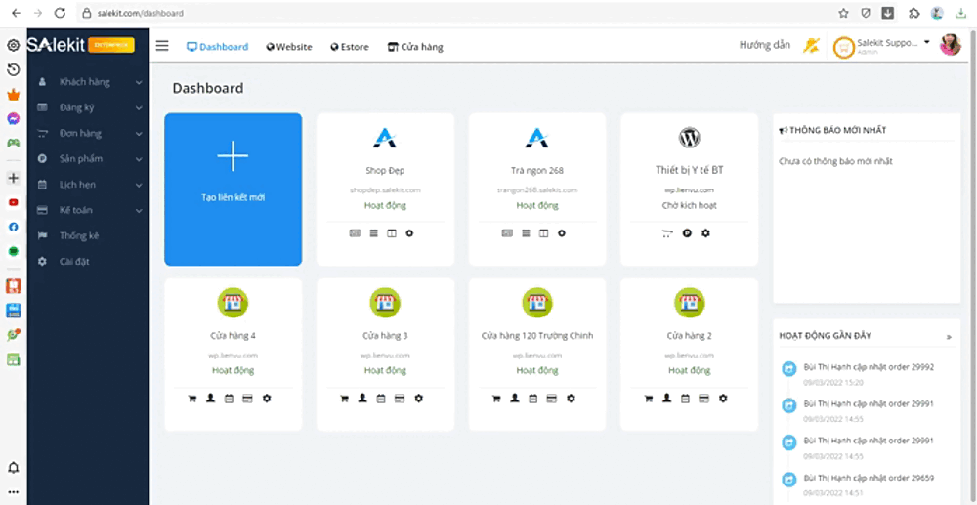The width and height of the screenshot is (977, 505).
Task: Click the orange Enterprise badge button
Action: pyautogui.click(x=111, y=45)
